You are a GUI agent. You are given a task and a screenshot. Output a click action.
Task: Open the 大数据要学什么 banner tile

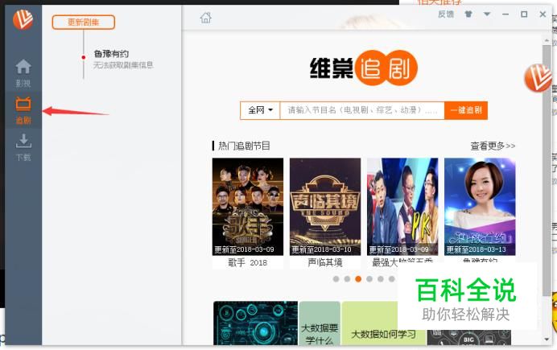[320, 323]
